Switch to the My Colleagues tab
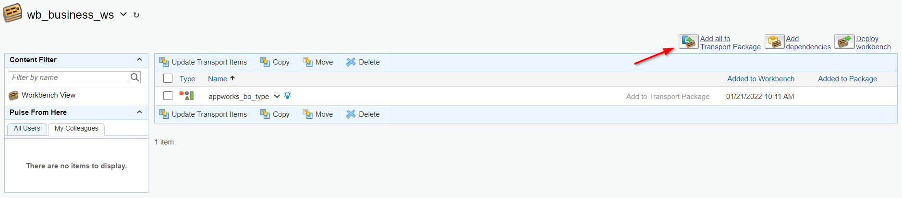Viewport: 902px width, 198px height. (76, 129)
